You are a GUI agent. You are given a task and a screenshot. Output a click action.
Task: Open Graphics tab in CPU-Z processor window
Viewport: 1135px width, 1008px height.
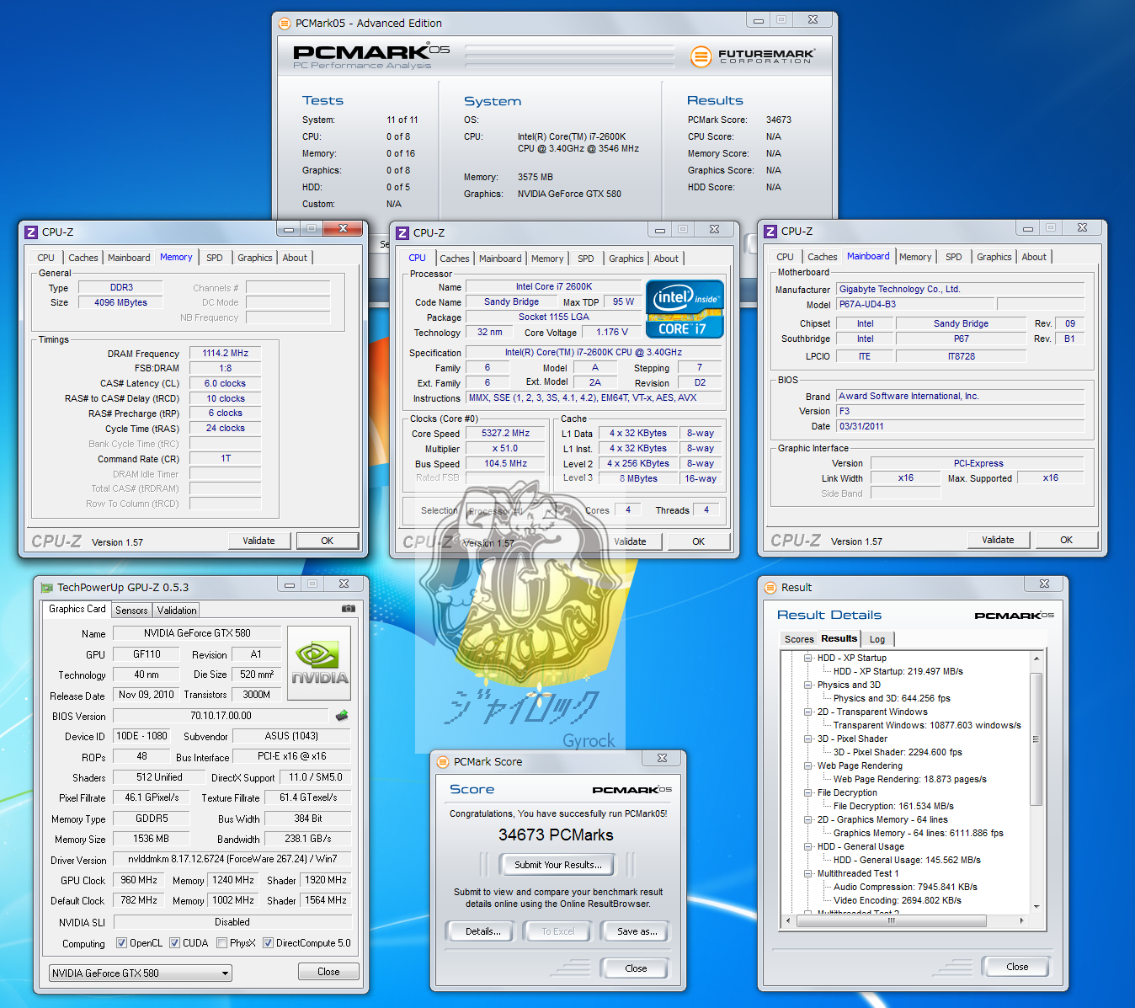coord(626,259)
